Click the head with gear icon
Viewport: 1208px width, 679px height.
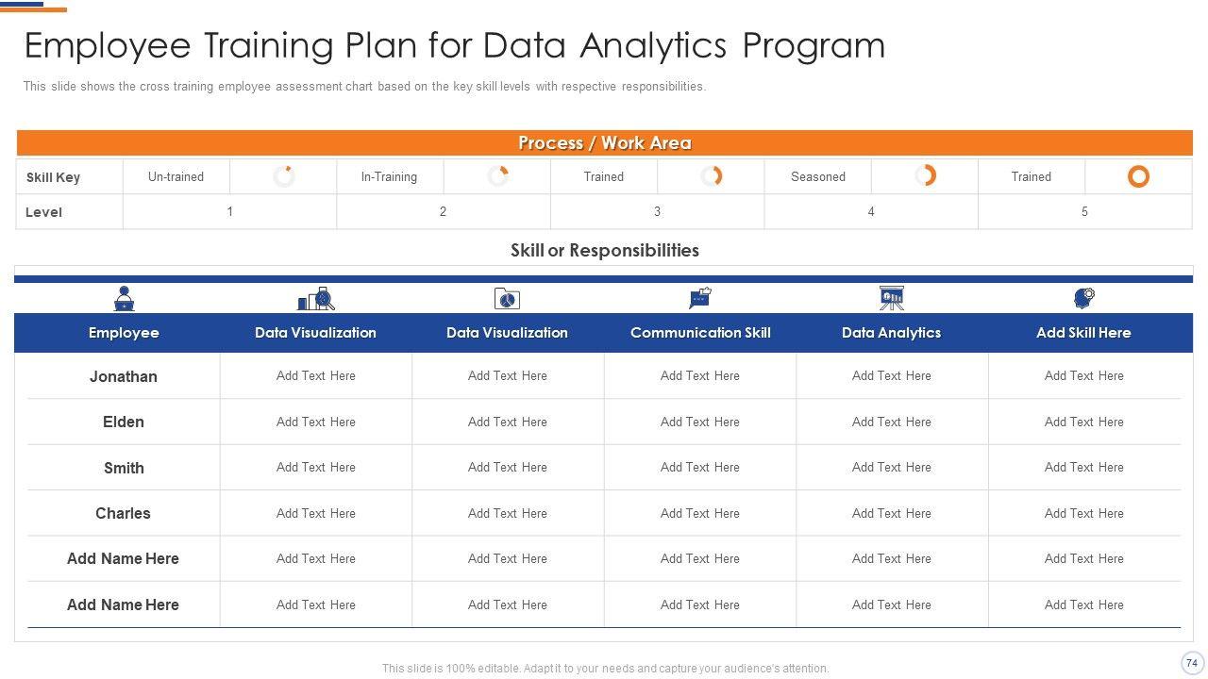(x=1083, y=299)
